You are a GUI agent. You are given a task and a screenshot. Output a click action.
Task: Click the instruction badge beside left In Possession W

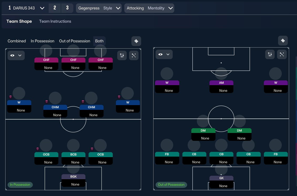[x=11, y=97]
